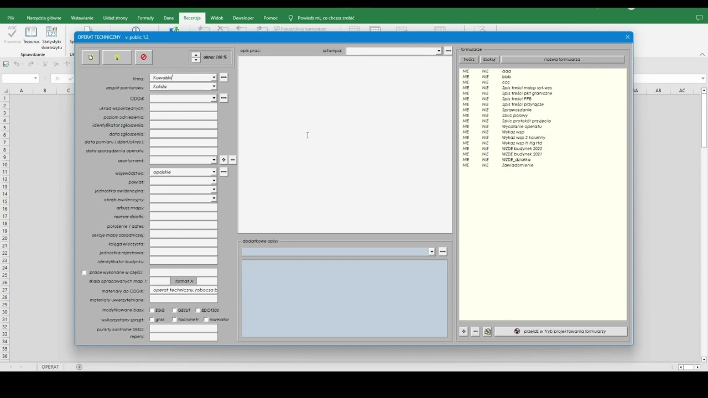Click the twórz button
708x398 pixels.
[x=469, y=59]
